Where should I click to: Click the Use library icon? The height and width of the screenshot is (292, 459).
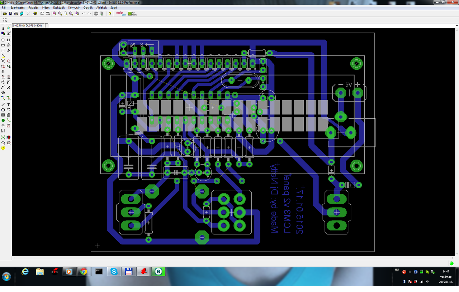(x=35, y=14)
